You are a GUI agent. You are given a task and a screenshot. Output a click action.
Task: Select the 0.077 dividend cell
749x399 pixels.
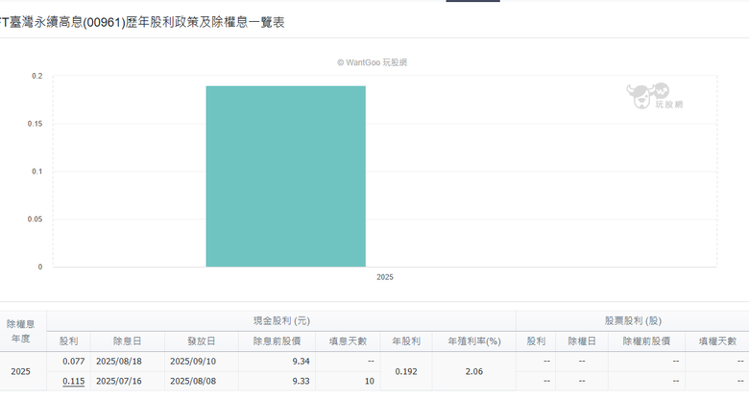click(x=74, y=362)
